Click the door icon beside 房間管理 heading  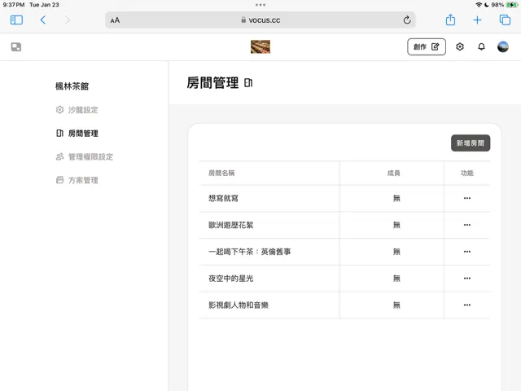(248, 83)
